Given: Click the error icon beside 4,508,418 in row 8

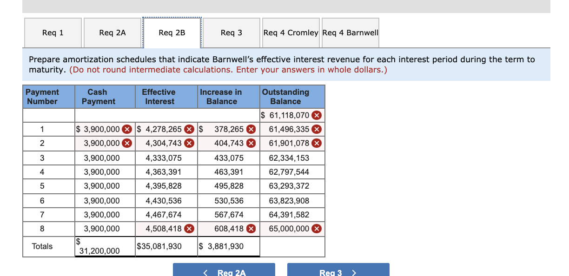Looking at the screenshot, I should pyautogui.click(x=189, y=229).
